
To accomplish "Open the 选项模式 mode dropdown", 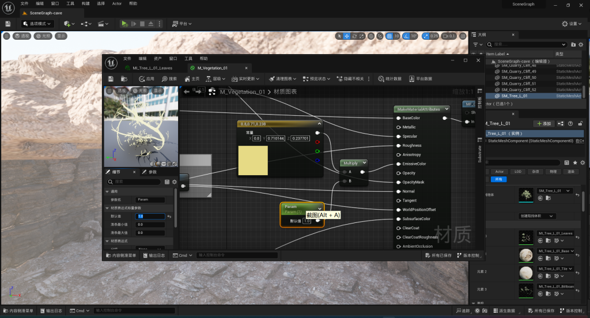I will tap(37, 24).
